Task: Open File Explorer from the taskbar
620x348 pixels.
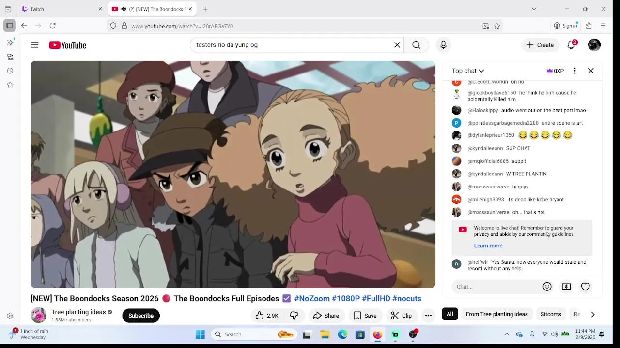Action: [325, 334]
